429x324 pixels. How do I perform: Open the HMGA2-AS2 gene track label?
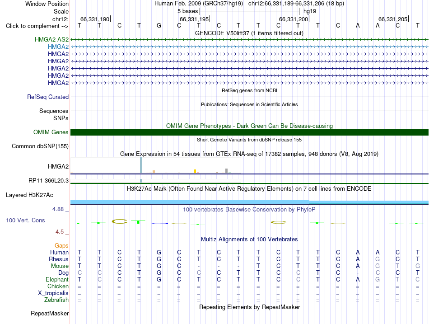[52, 39]
